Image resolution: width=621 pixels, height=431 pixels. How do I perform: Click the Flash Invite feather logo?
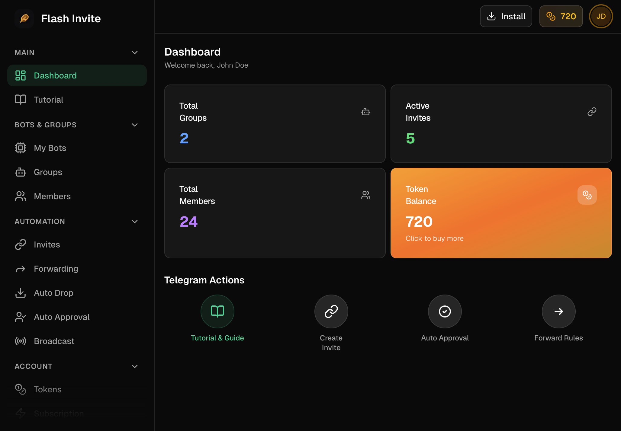[24, 18]
